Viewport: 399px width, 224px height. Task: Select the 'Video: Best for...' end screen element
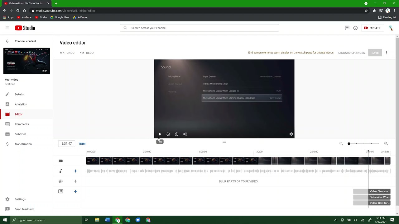coord(379,203)
